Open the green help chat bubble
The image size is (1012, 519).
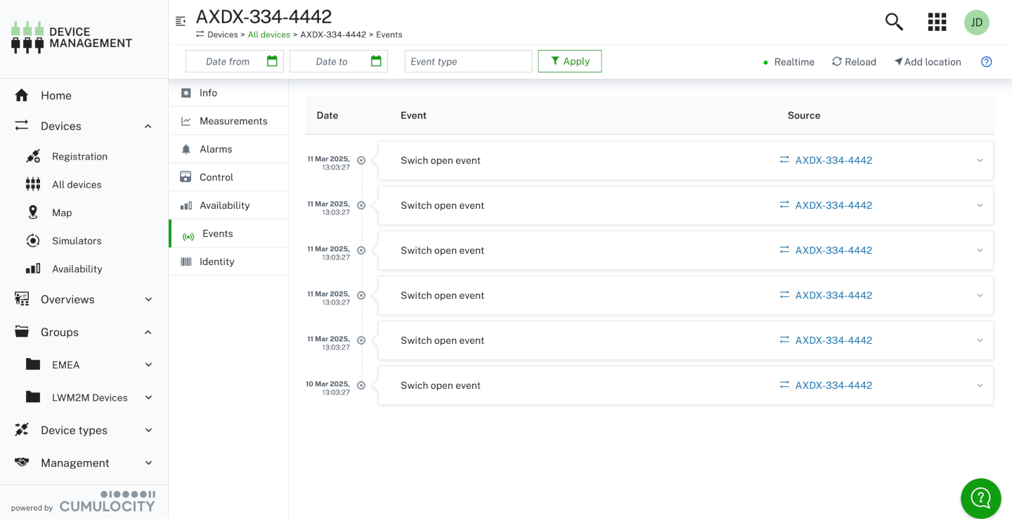[x=980, y=498]
